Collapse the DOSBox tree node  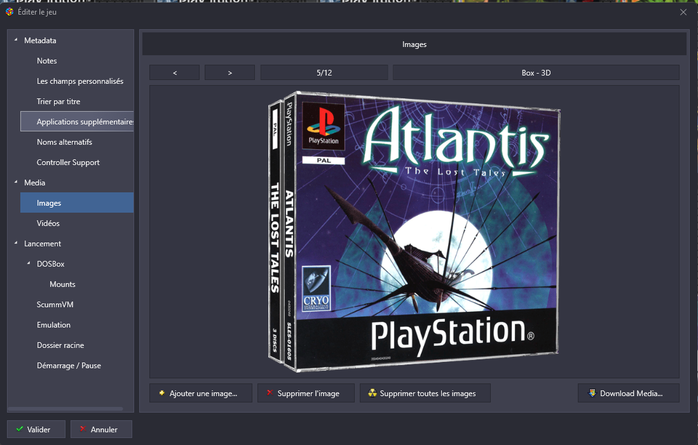[29, 263]
